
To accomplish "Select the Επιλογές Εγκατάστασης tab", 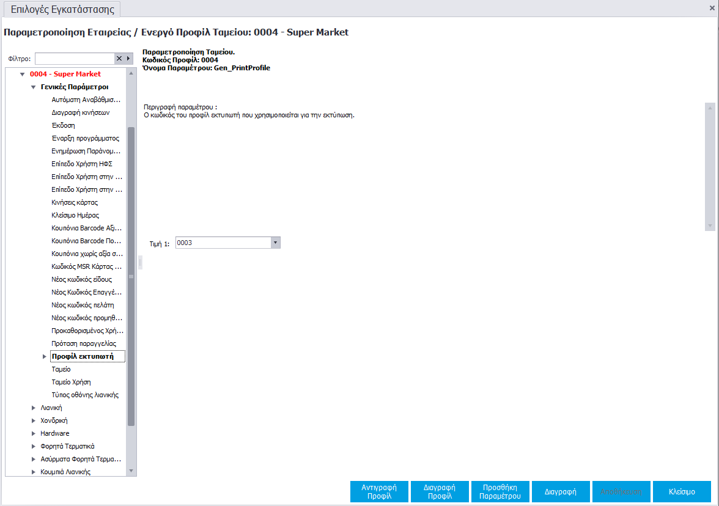I will tap(63, 9).
